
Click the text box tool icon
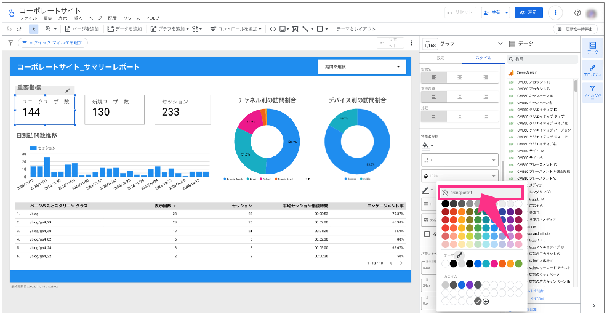point(295,29)
